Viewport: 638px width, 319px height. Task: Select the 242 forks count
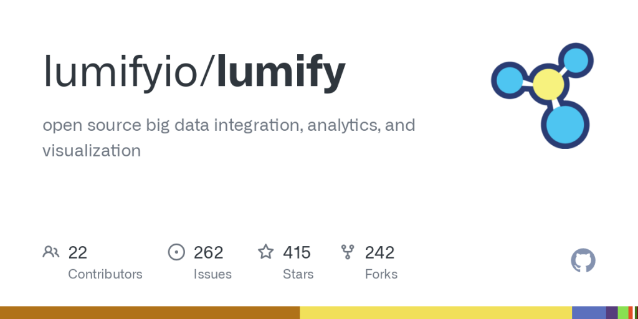pyautogui.click(x=379, y=253)
